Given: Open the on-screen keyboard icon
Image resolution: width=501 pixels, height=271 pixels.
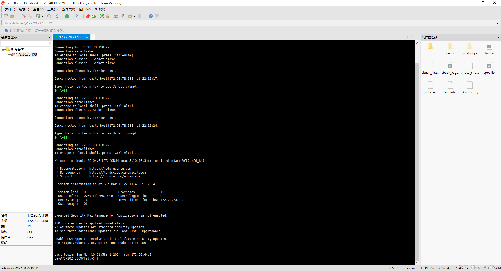Looking at the screenshot, I should tap(116, 16).
